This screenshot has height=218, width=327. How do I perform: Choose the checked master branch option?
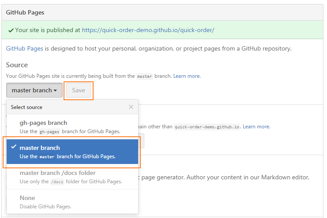(72, 152)
